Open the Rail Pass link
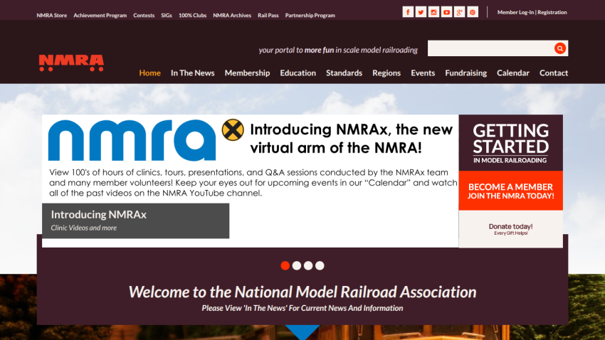The width and height of the screenshot is (605, 340). pos(268,16)
